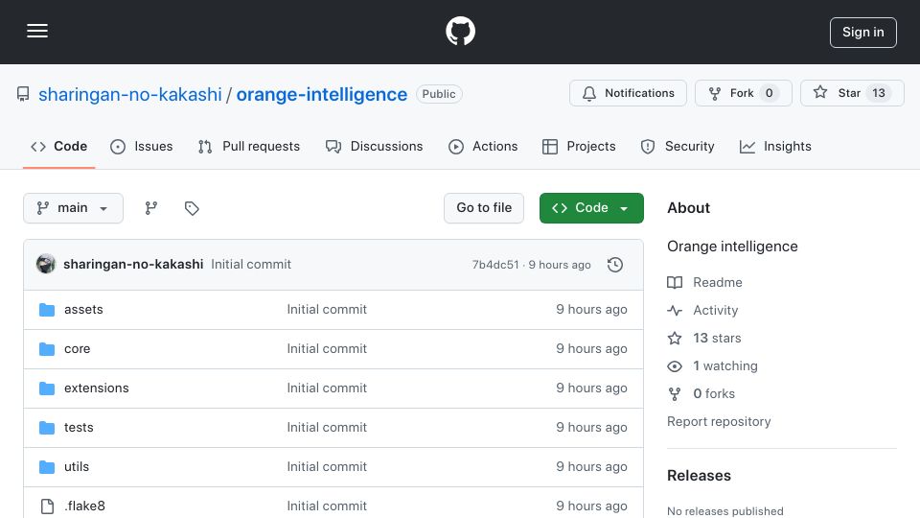This screenshot has height=518, width=920.
Task: Open Initial commit link in extensions row
Action: [327, 388]
